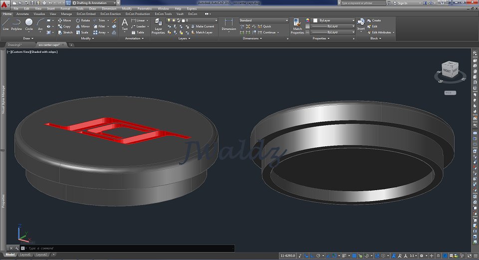Viewport: 479px width, 260px height.
Task: Select the Arc tool
Action: tap(40, 24)
